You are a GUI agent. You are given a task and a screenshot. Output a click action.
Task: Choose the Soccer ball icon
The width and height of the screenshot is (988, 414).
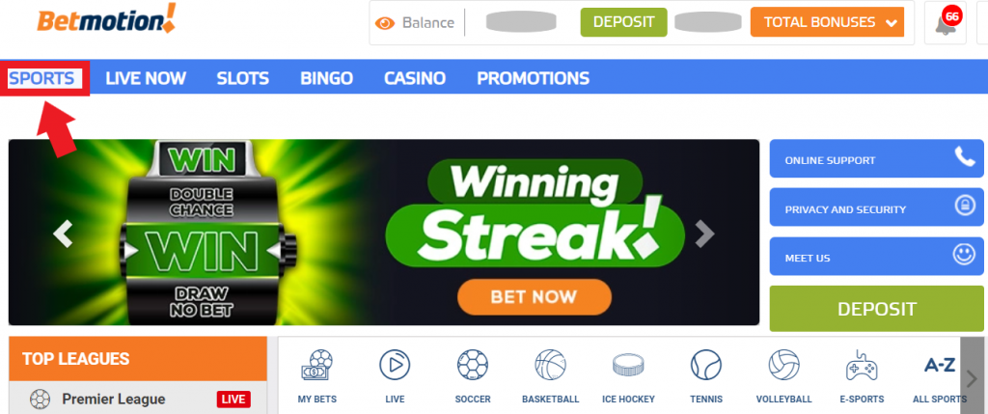point(473,365)
